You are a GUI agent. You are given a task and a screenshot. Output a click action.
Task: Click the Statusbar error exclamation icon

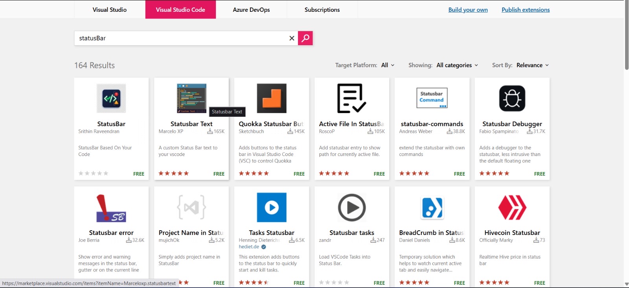click(x=111, y=208)
